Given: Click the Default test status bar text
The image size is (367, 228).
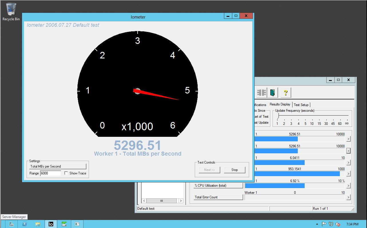Looking at the screenshot, I should [146, 209].
